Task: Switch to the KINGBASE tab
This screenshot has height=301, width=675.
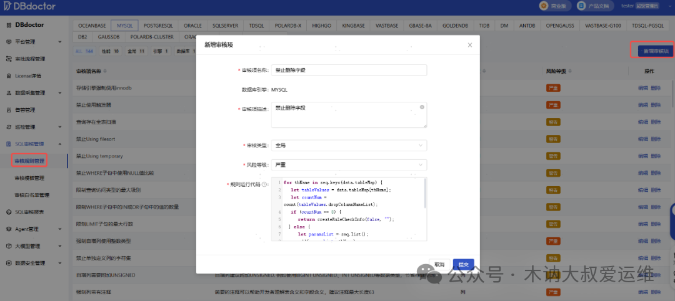Action: click(353, 26)
